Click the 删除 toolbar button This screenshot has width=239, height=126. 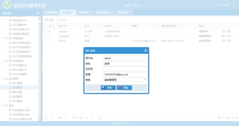click(62, 20)
